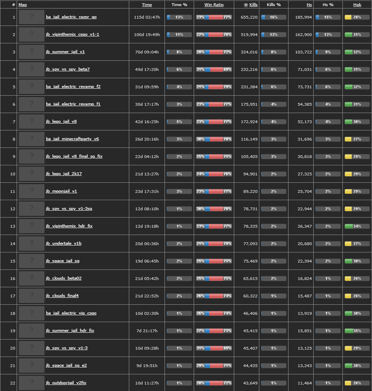
Task: Click thumbnail for jb_clouds_final4
Action: point(32,296)
